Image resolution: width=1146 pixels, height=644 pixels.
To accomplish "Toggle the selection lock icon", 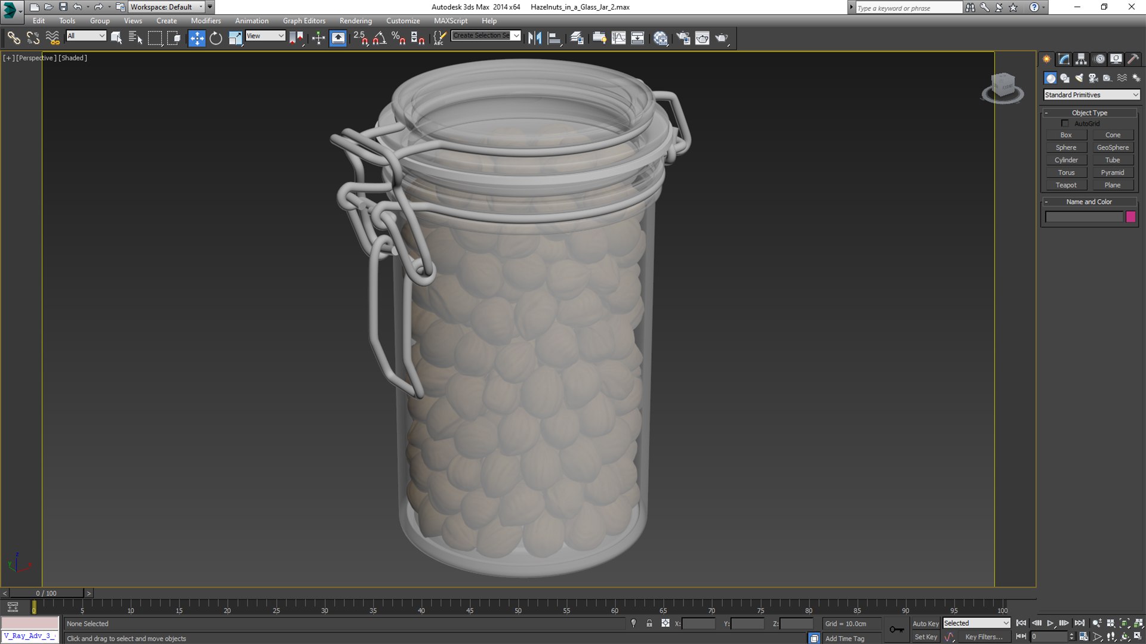I will tap(649, 623).
